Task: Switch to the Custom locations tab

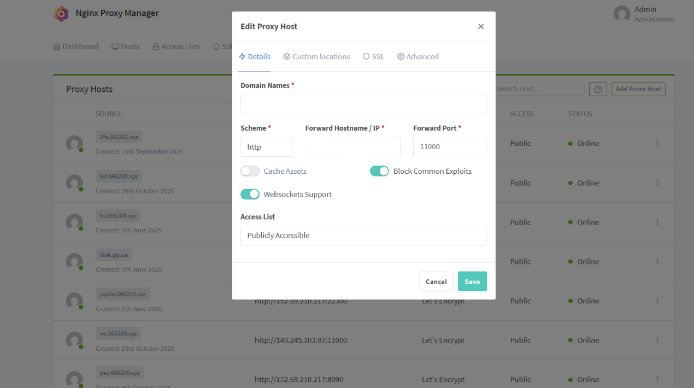Action: point(316,56)
